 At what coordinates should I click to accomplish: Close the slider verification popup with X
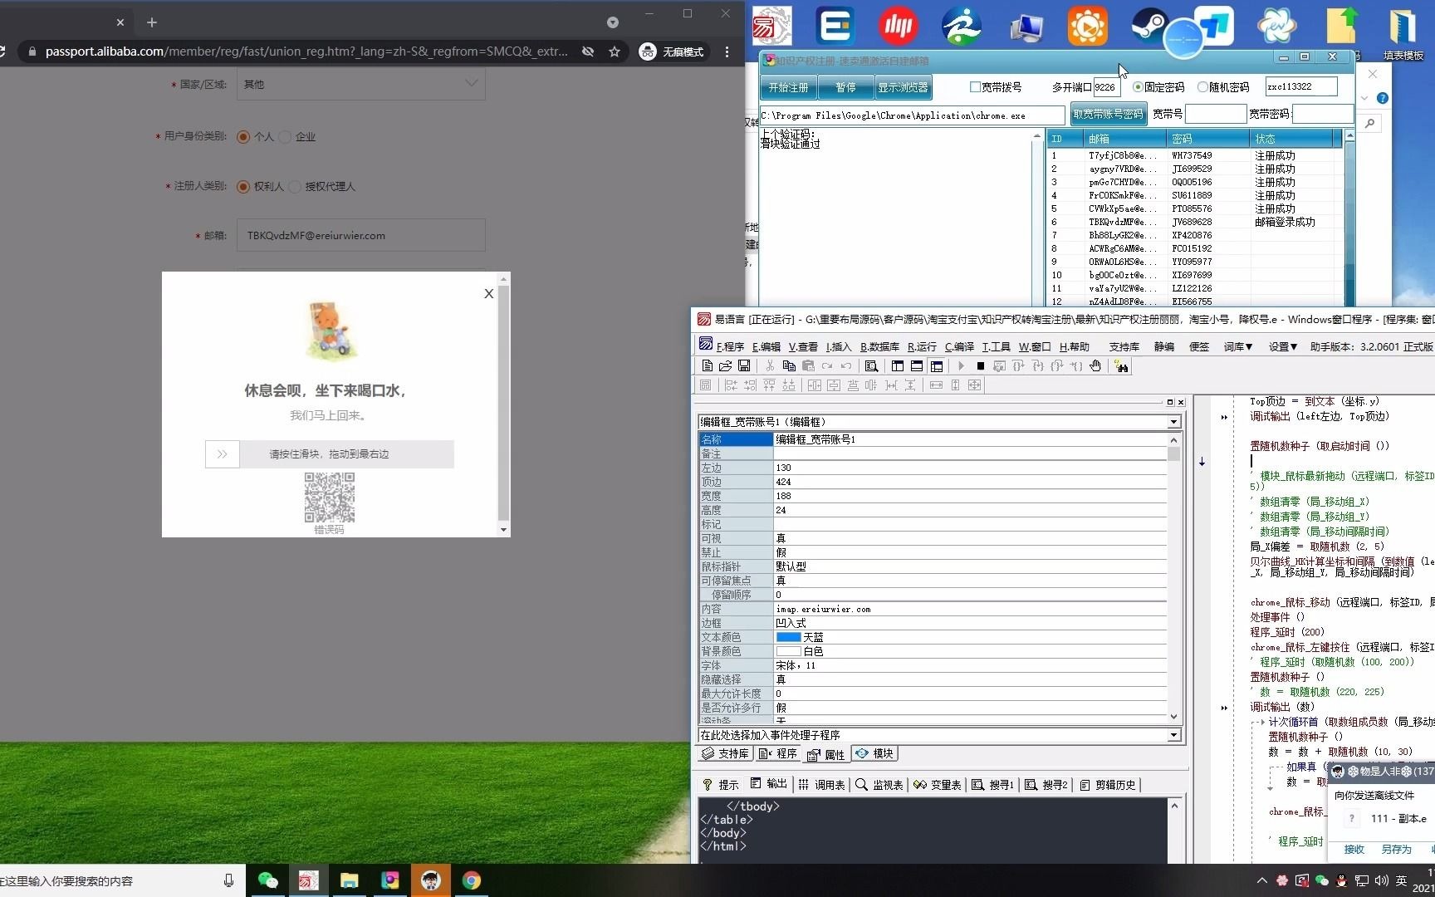pyautogui.click(x=488, y=293)
